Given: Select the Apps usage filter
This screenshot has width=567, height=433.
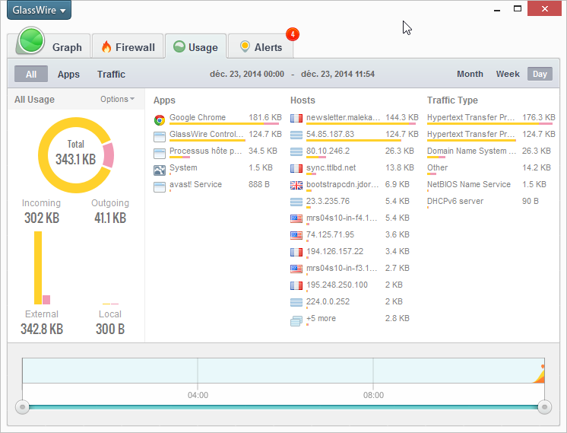Looking at the screenshot, I should point(68,75).
